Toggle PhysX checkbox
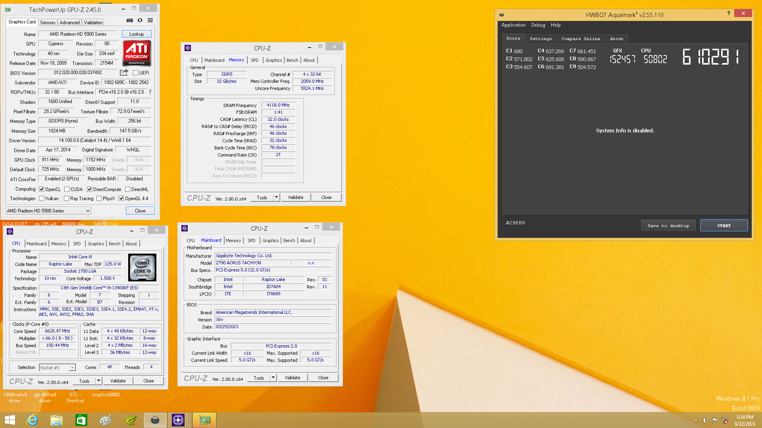This screenshot has height=428, width=762. [x=99, y=199]
